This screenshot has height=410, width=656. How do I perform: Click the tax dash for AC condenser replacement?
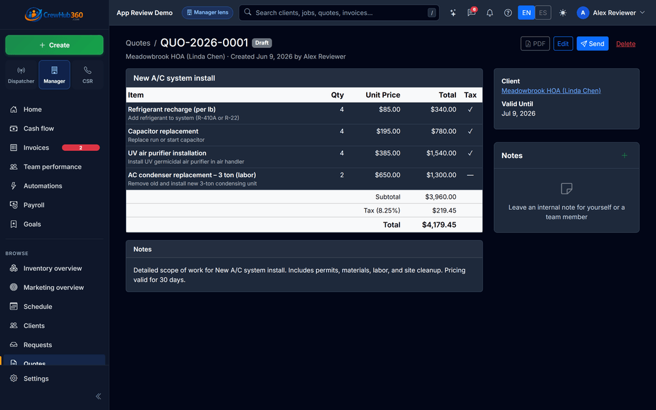tap(470, 175)
